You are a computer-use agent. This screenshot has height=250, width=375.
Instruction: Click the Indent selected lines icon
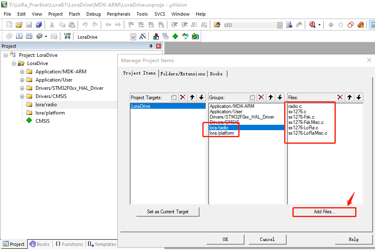tap(174, 25)
